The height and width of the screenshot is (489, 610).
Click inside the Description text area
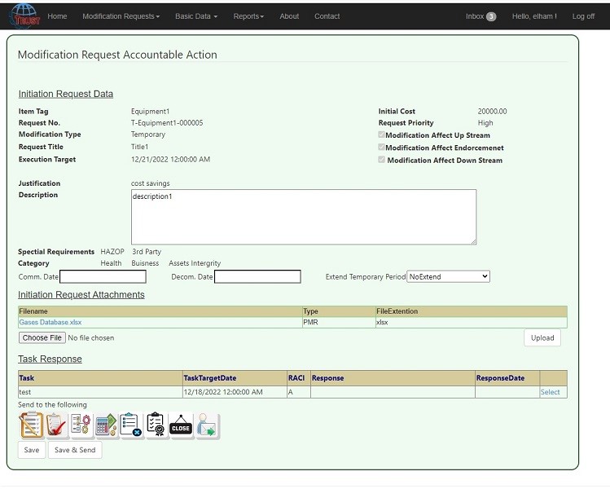(x=304, y=217)
